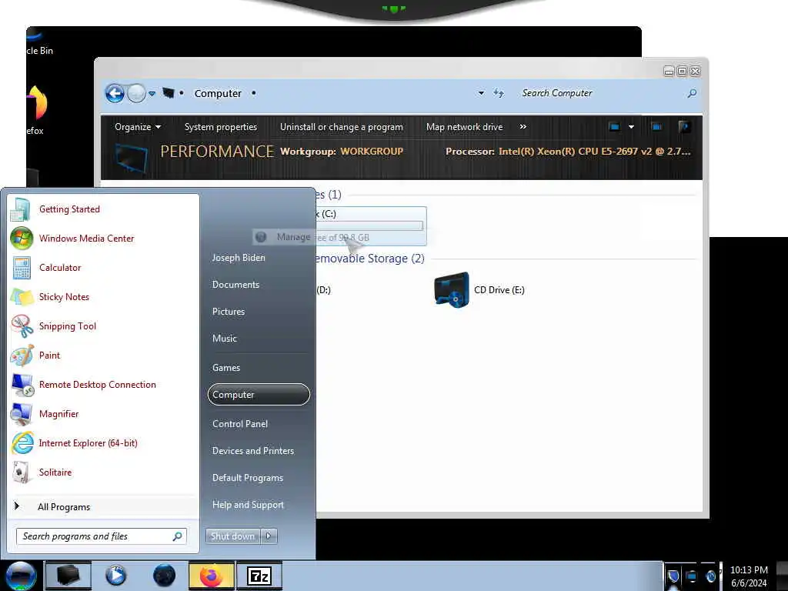
Task: Open the address bar history dropdown
Action: click(481, 93)
